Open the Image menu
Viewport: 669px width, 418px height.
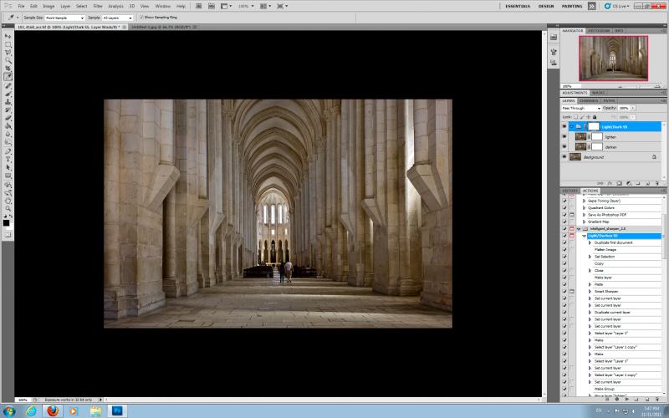click(49, 7)
